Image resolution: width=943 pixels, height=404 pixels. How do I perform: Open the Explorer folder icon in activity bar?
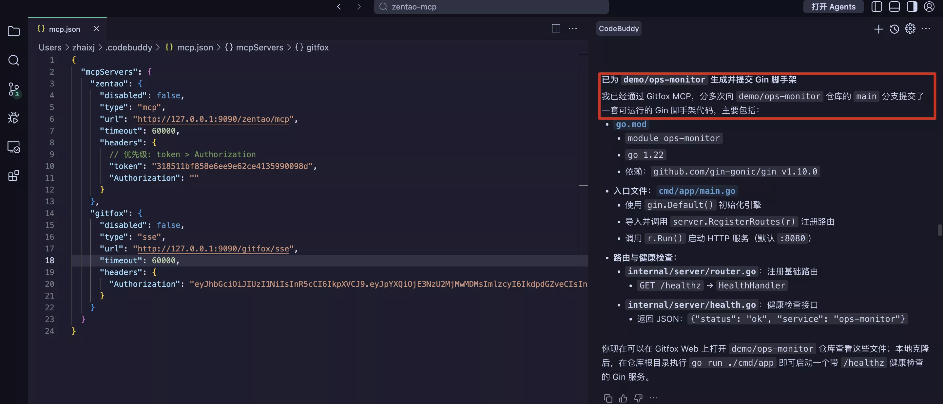[13, 31]
